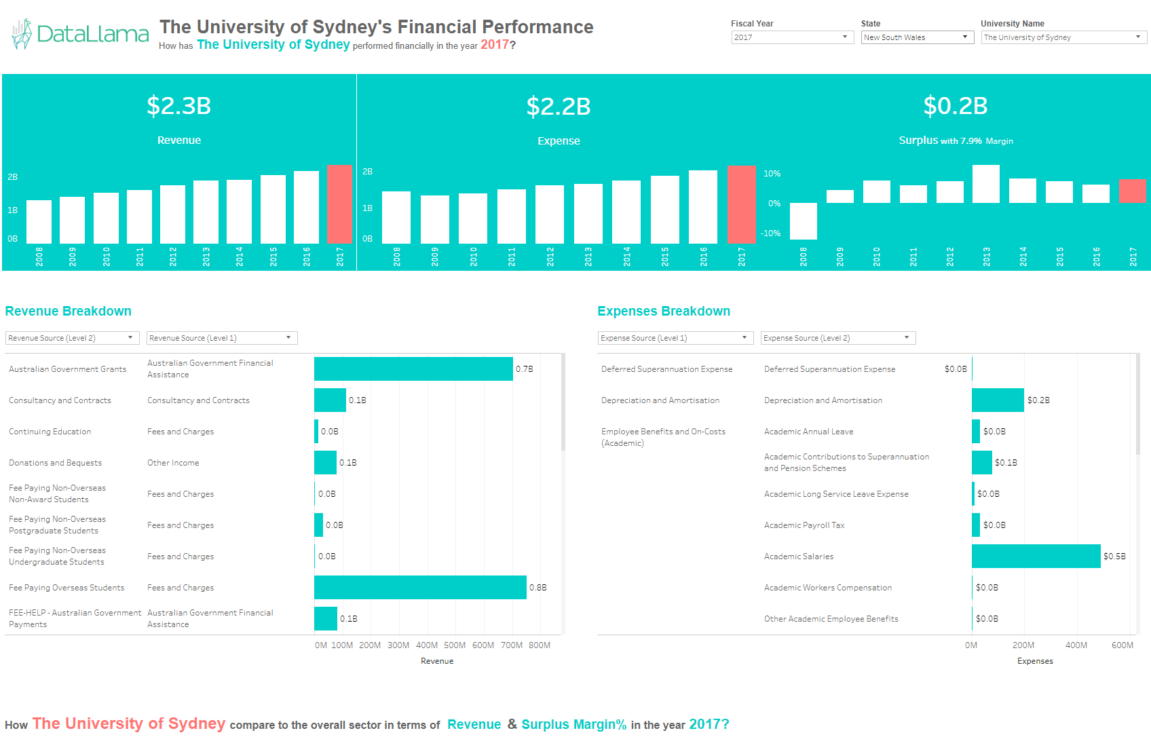Select the Deferred Superannuation Expense level 1 label
This screenshot has height=754, width=1151.
click(667, 369)
